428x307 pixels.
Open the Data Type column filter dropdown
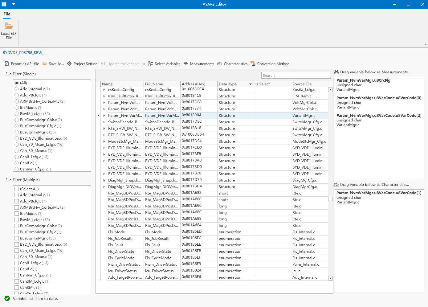251,84
